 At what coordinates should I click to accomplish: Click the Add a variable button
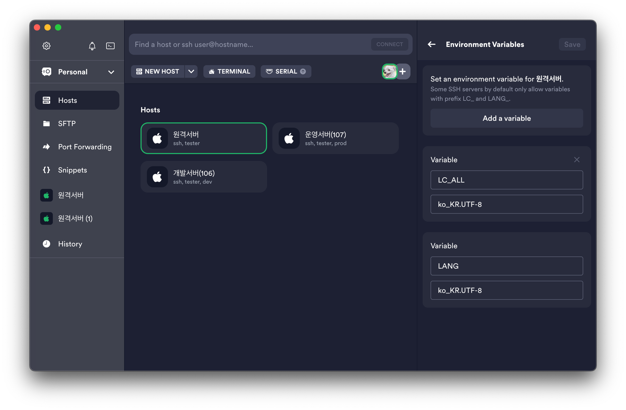point(506,118)
